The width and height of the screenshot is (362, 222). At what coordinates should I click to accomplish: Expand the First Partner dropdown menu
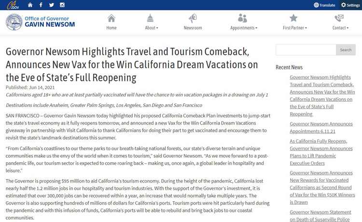(294, 27)
